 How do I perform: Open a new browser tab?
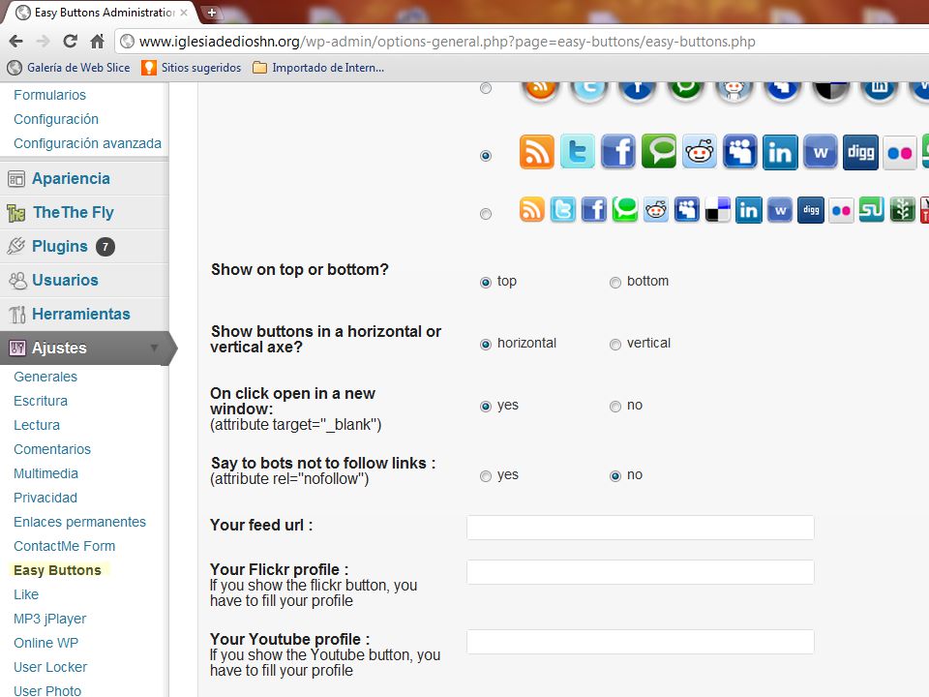[211, 12]
